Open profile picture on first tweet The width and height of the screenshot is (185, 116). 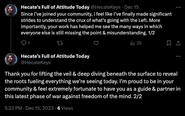[x=11, y=10]
